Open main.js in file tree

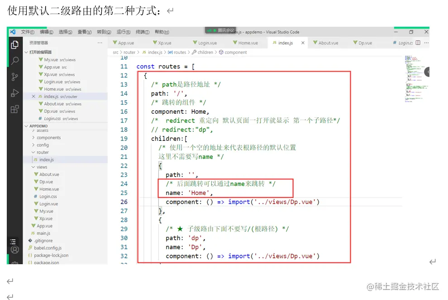pyautogui.click(x=43, y=233)
